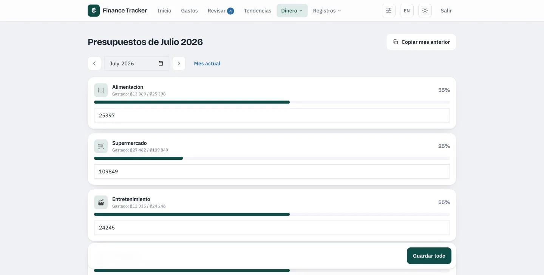Click Gastado: ₡13 969 / ₡25 398 text
The image size is (544, 275).
coord(139,94)
